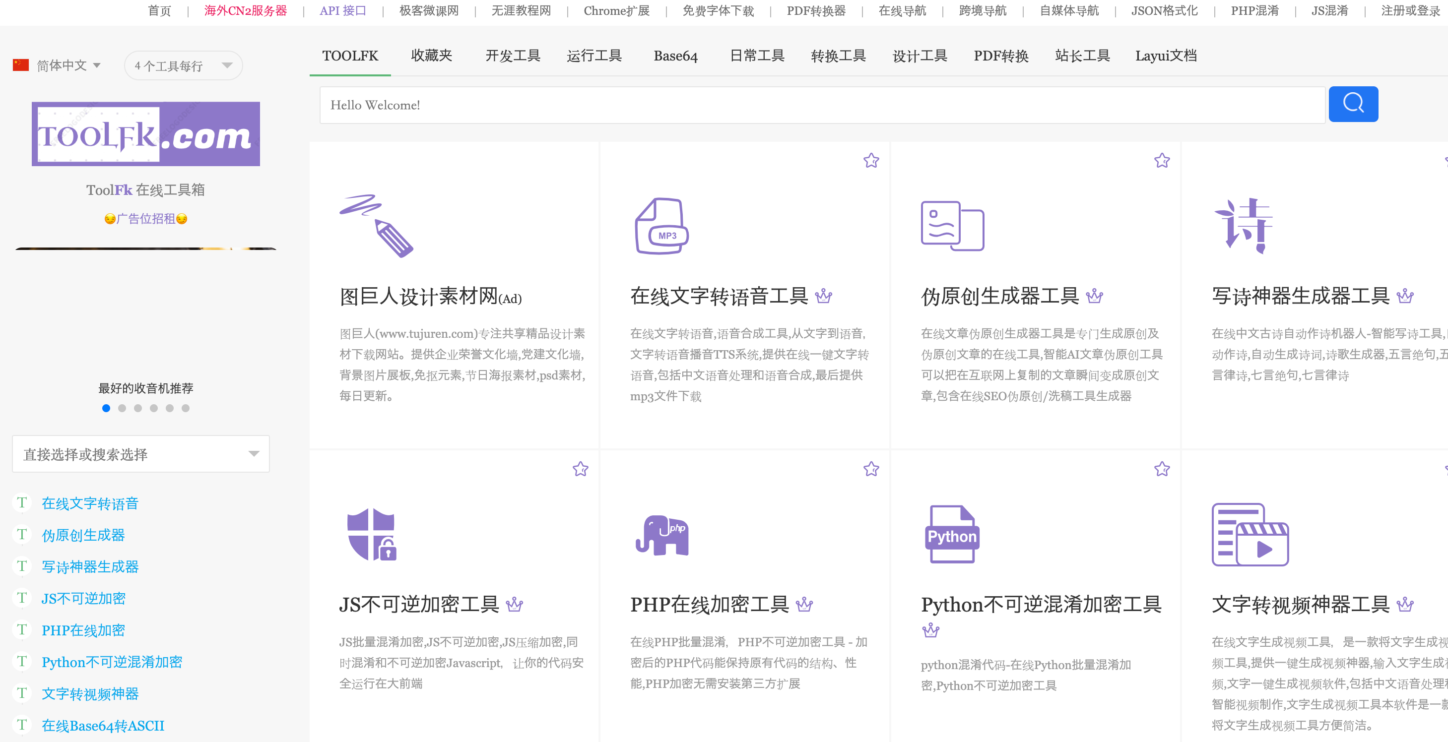Click the poem generator 诗 icon
This screenshot has width=1448, height=742.
(x=1244, y=225)
